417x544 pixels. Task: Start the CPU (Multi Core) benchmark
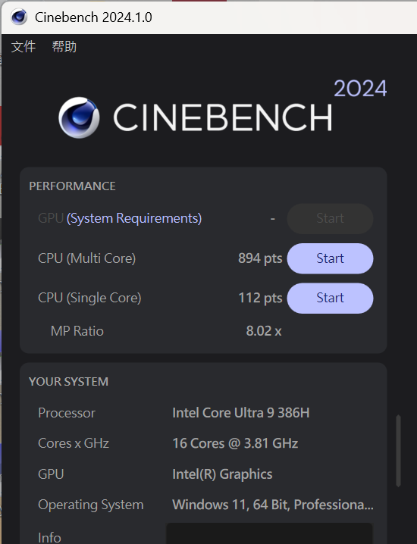click(x=330, y=258)
